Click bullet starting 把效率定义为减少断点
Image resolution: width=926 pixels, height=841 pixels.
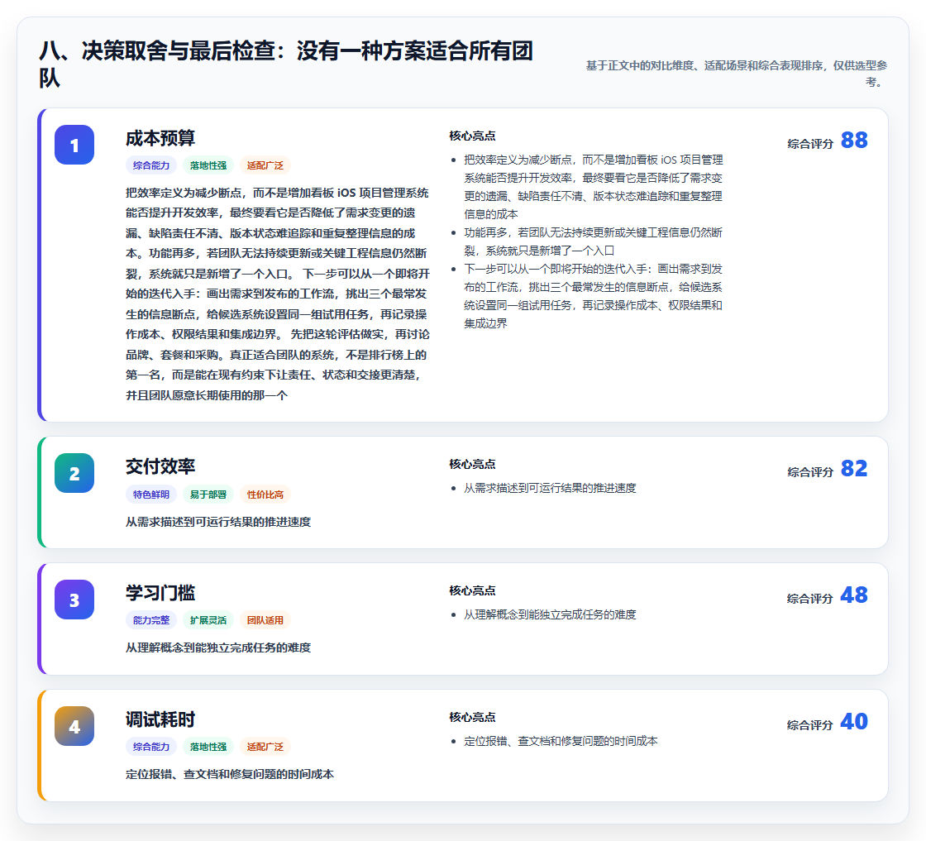(x=593, y=187)
